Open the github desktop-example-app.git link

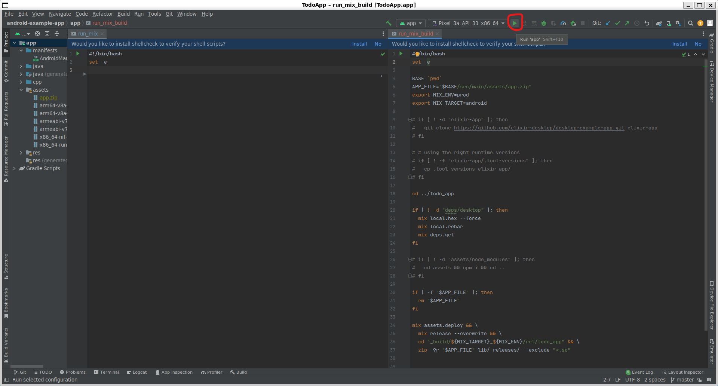point(539,128)
